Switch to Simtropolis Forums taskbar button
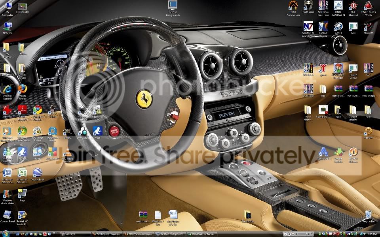Viewport: 380px width, 237px height. click(106, 234)
